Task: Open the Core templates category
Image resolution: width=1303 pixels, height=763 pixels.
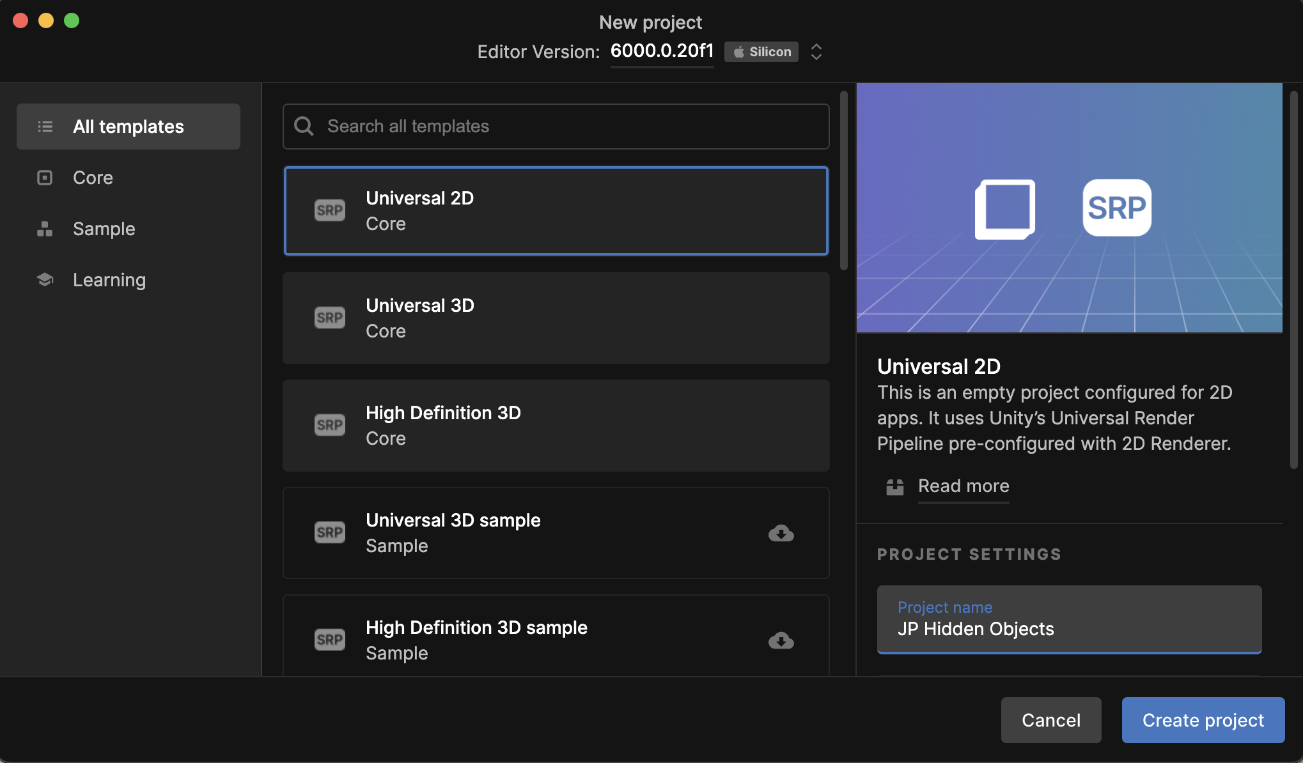Action: pyautogui.click(x=129, y=178)
